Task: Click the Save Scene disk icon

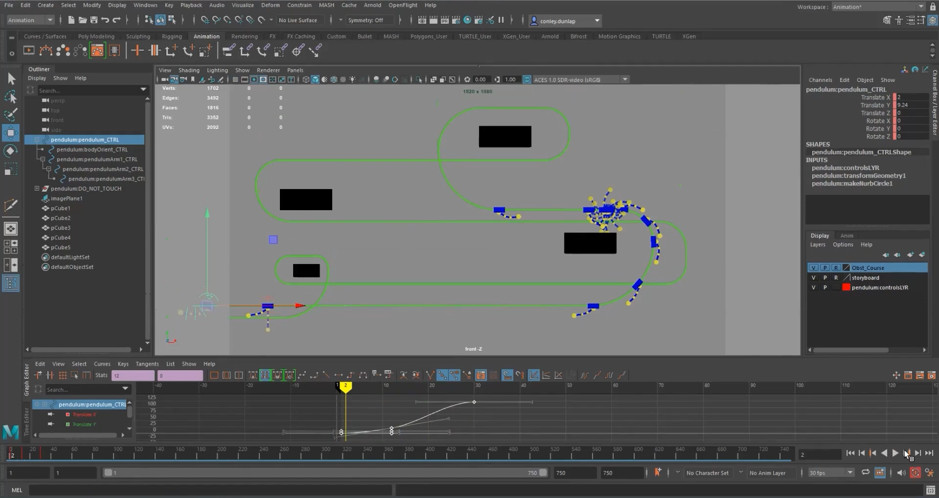Action: click(x=93, y=20)
